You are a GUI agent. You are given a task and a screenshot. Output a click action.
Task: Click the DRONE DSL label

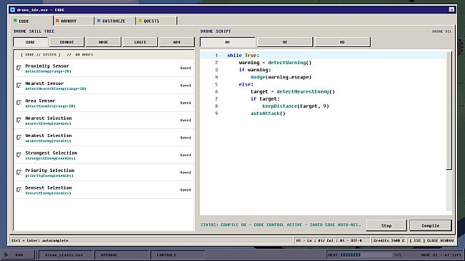pyautogui.click(x=441, y=31)
